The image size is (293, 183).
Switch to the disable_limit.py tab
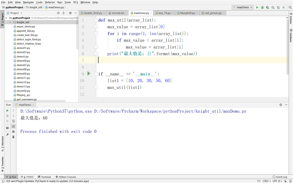(x=93, y=13)
